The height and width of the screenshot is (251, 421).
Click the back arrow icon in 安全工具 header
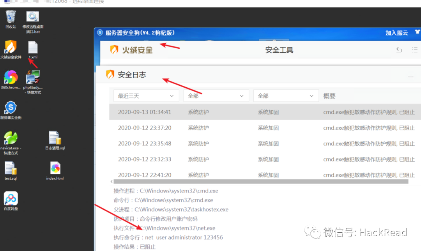coord(399,49)
